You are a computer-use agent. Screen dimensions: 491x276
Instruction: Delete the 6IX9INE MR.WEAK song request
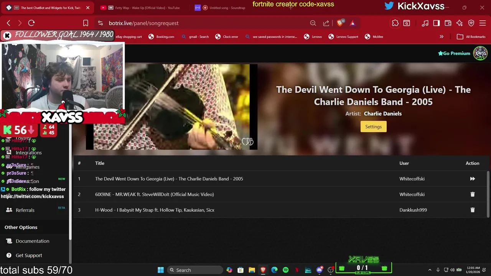(472, 194)
